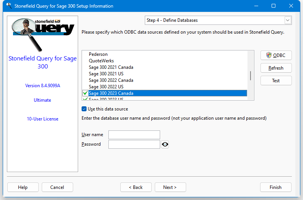Viewport: 303px width, 200px height.
Task: Select the highlighted Sage 300 2023 Canada row
Action: [x=165, y=93]
